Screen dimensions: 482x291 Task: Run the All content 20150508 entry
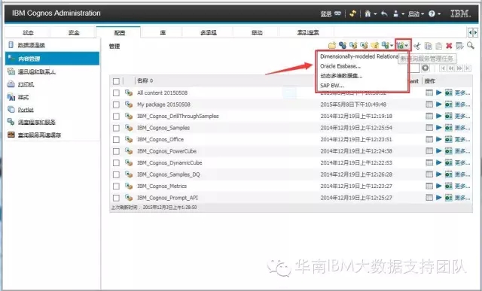438,92
